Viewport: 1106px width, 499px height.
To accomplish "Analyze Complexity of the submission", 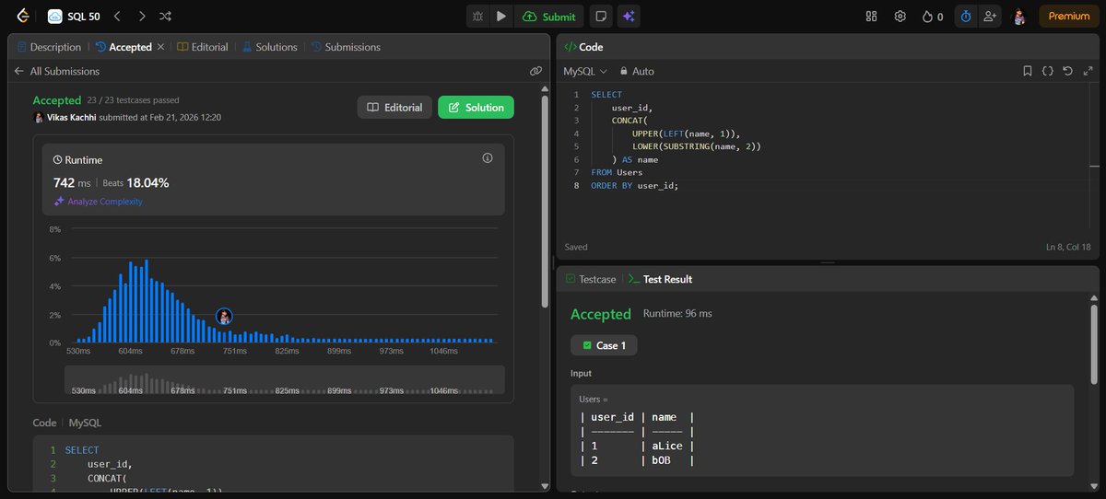I will point(98,202).
